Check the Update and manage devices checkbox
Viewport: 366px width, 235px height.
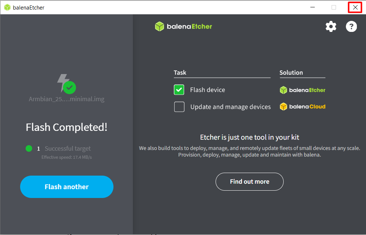pyautogui.click(x=179, y=107)
